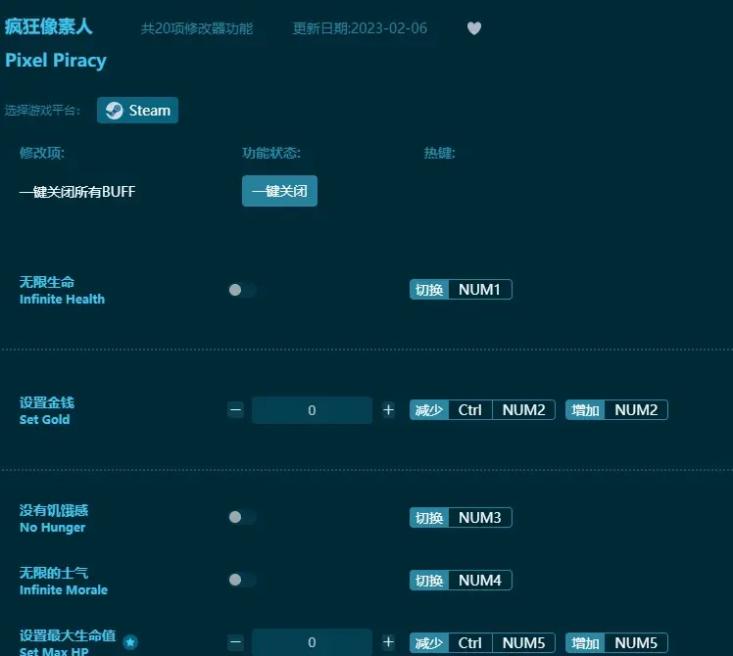This screenshot has height=656, width=733.
Task: Click the 切换 label for Infinite Morale
Action: pyautogui.click(x=429, y=581)
